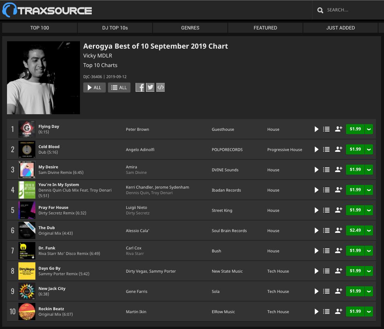Buy Rockin Beatz for $1.99
The image size is (384, 329).
tap(355, 311)
